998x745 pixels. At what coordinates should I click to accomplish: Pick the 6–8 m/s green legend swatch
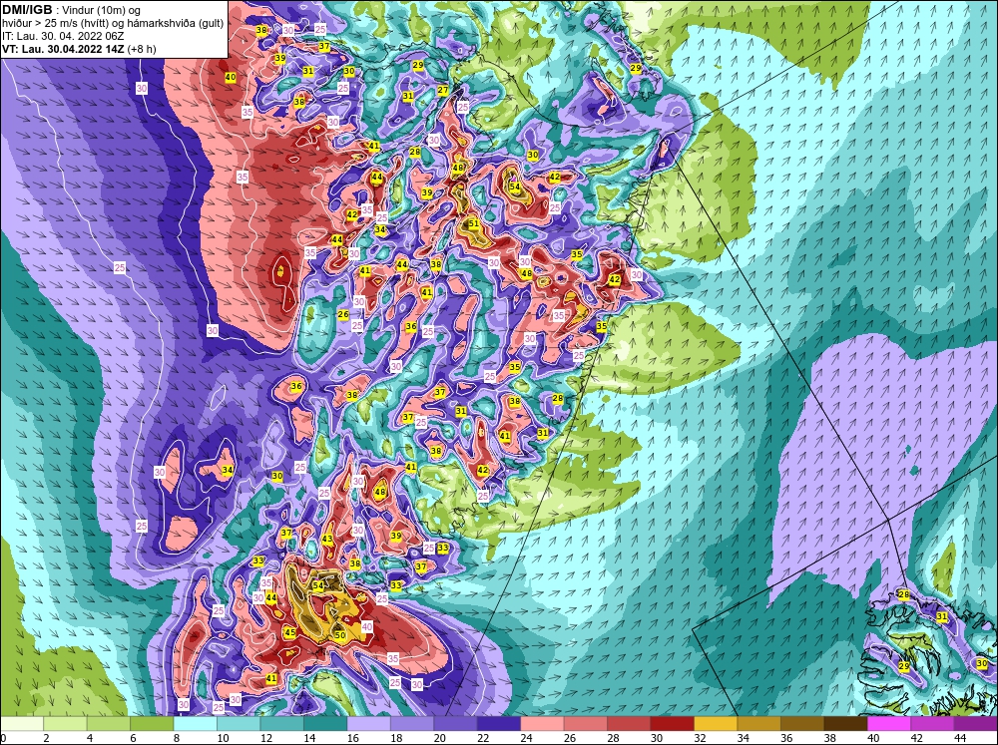(x=152, y=724)
